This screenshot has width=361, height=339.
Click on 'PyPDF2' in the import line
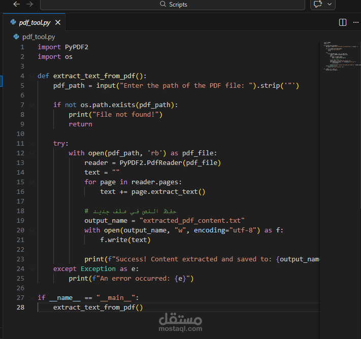(x=77, y=47)
